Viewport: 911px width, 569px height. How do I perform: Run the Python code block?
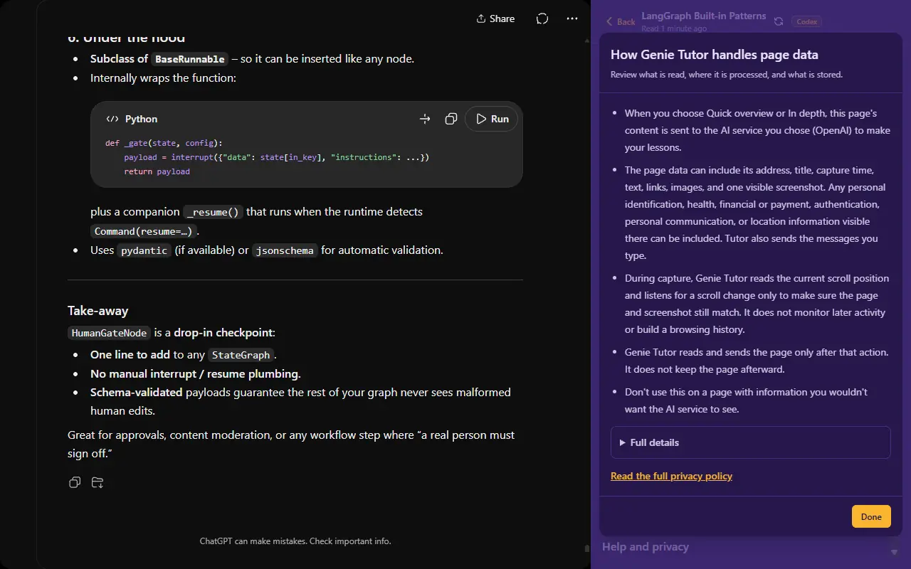[x=492, y=119]
